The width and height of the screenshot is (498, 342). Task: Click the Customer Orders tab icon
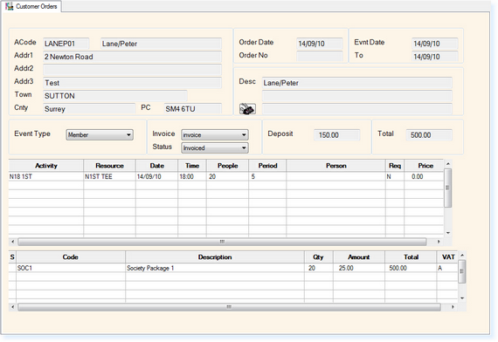point(10,6)
